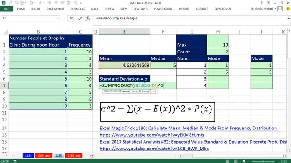The height and width of the screenshot is (163, 291).
Task: Switch to Page Break Preview in status bar
Action: (x=244, y=161)
